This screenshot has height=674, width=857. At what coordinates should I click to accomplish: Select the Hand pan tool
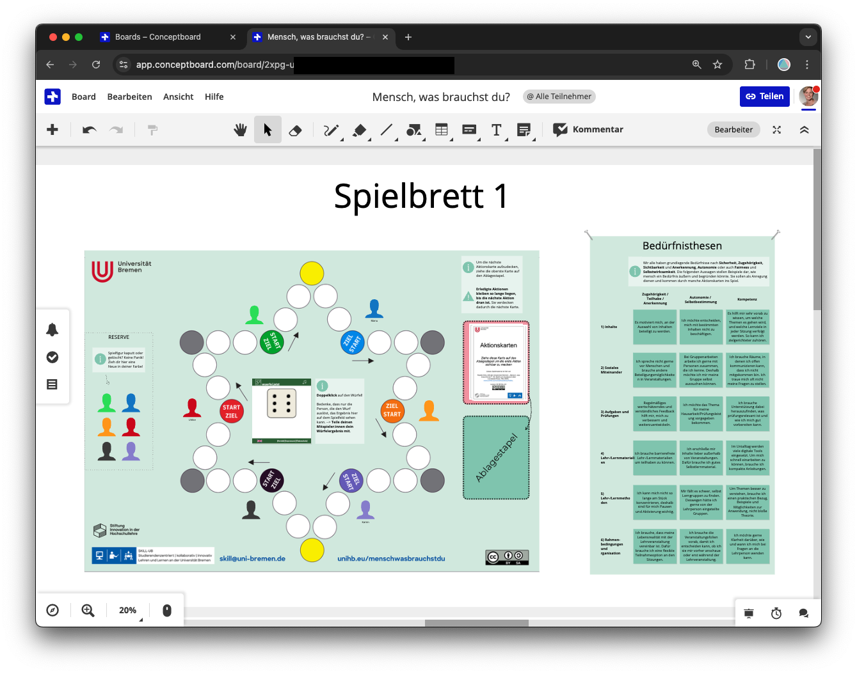(240, 129)
